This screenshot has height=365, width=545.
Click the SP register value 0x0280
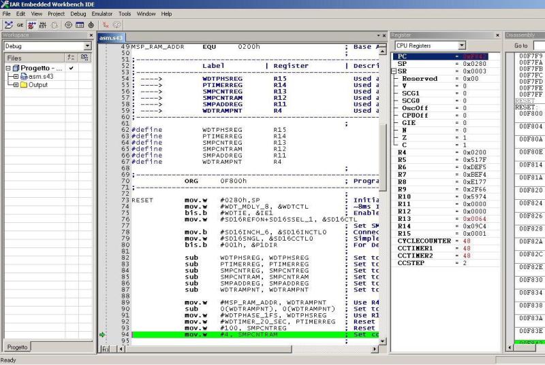click(x=474, y=64)
